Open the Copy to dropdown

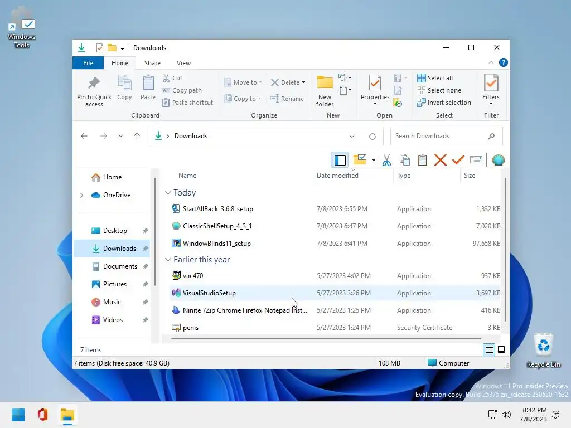coord(243,98)
